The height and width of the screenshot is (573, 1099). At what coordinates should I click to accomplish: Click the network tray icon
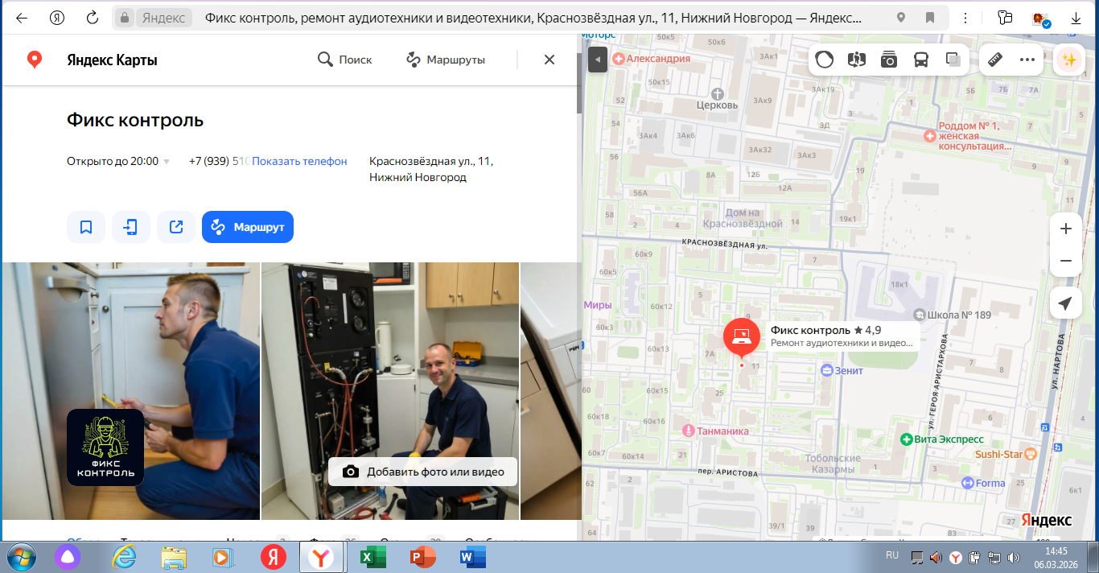[994, 557]
